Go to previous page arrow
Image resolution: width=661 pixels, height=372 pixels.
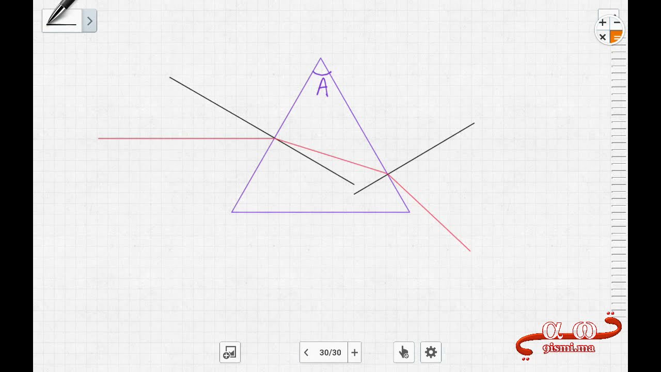306,352
